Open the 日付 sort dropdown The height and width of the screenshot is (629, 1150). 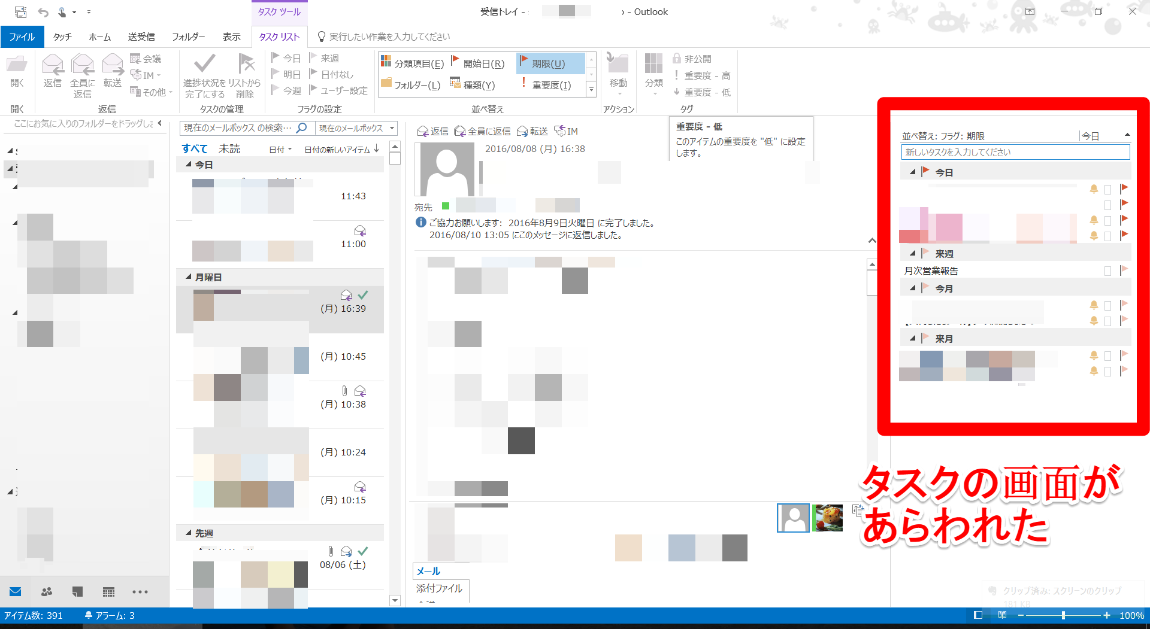tap(280, 150)
